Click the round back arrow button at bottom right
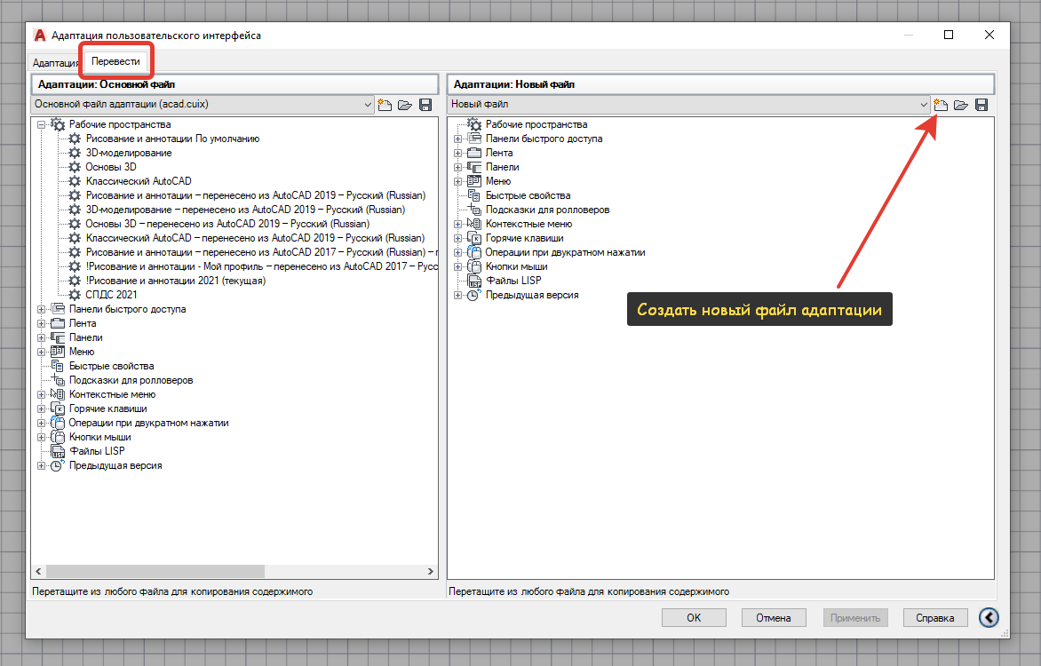 pyautogui.click(x=989, y=617)
